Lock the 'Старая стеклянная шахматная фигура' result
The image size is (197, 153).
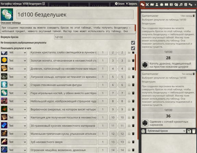click(129, 85)
